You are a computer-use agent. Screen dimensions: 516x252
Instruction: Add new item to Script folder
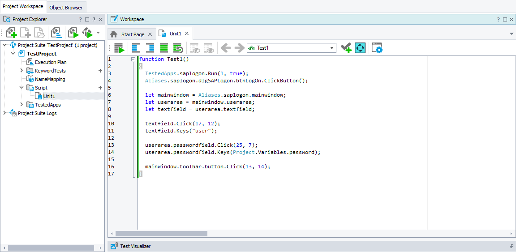(100, 88)
